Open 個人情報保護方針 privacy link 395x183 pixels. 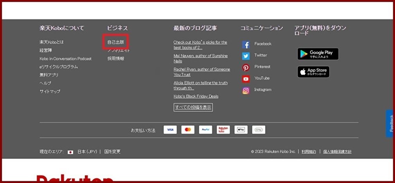point(337,152)
